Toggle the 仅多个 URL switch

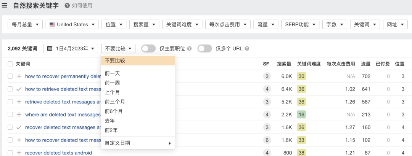(x=205, y=48)
